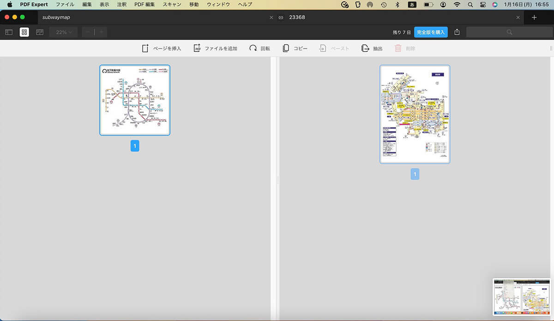Click the Japanese input あ indicator

(412, 4)
